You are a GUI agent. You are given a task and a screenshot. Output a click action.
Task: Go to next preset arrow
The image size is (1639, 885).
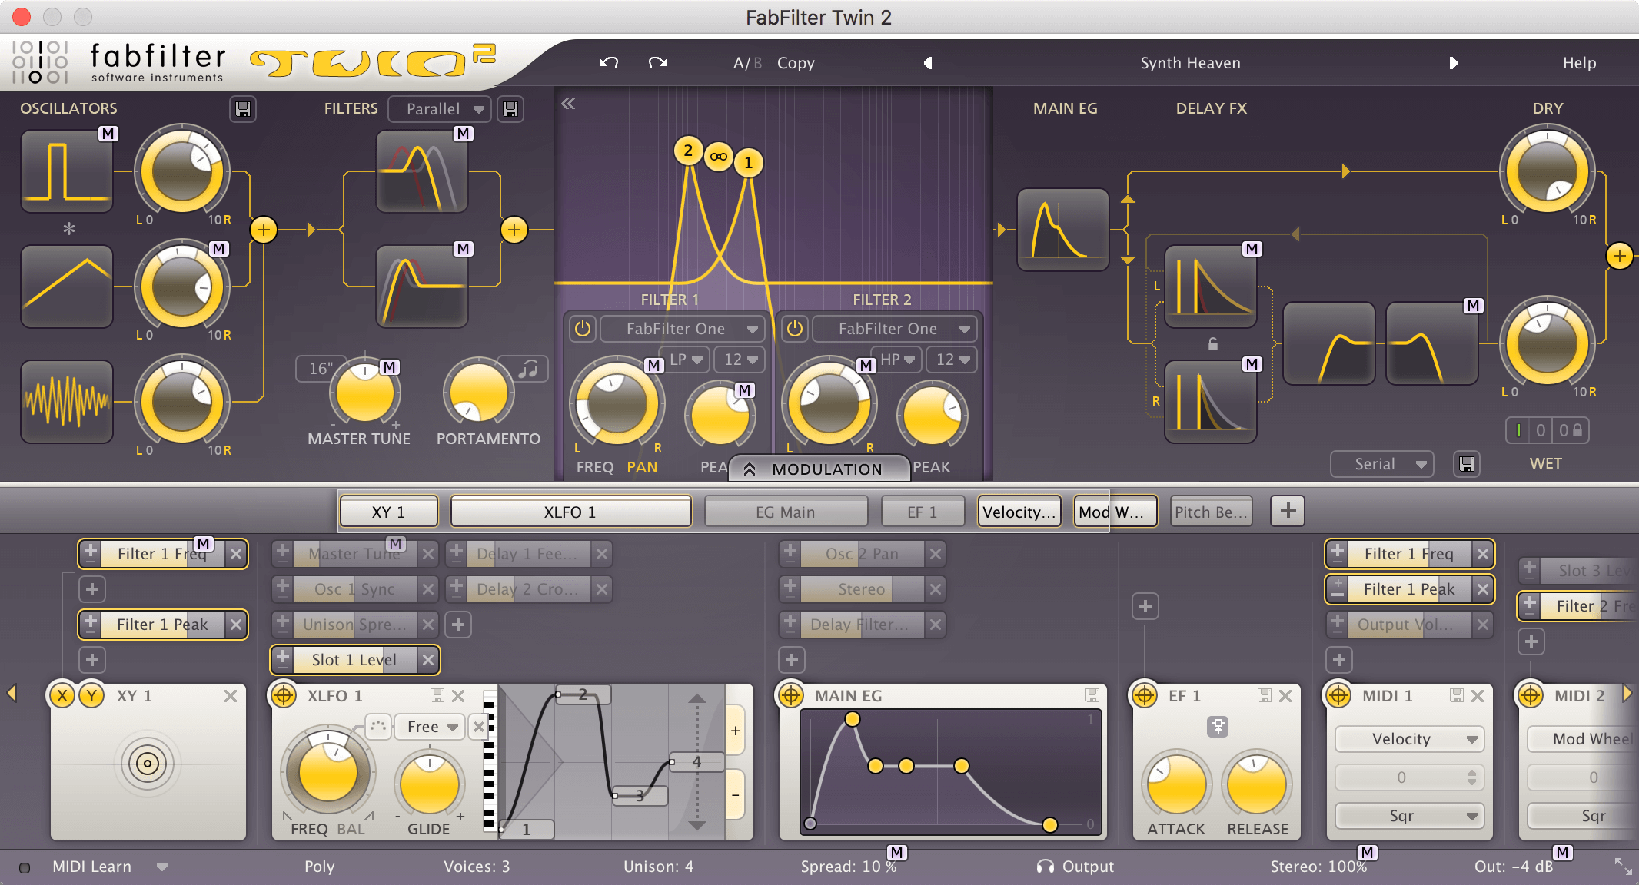point(1453,63)
